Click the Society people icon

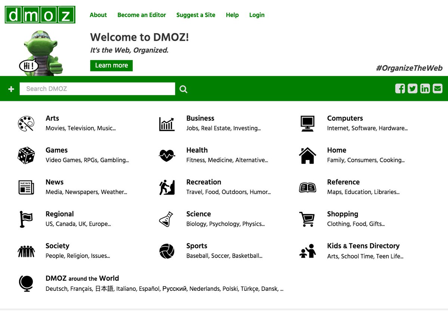tap(26, 251)
